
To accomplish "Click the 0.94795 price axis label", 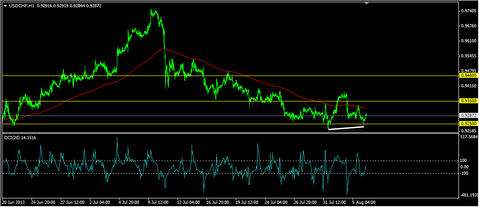I will point(468,71).
